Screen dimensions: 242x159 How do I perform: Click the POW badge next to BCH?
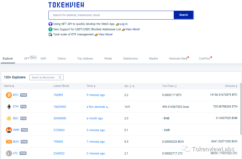[x=24, y=142]
